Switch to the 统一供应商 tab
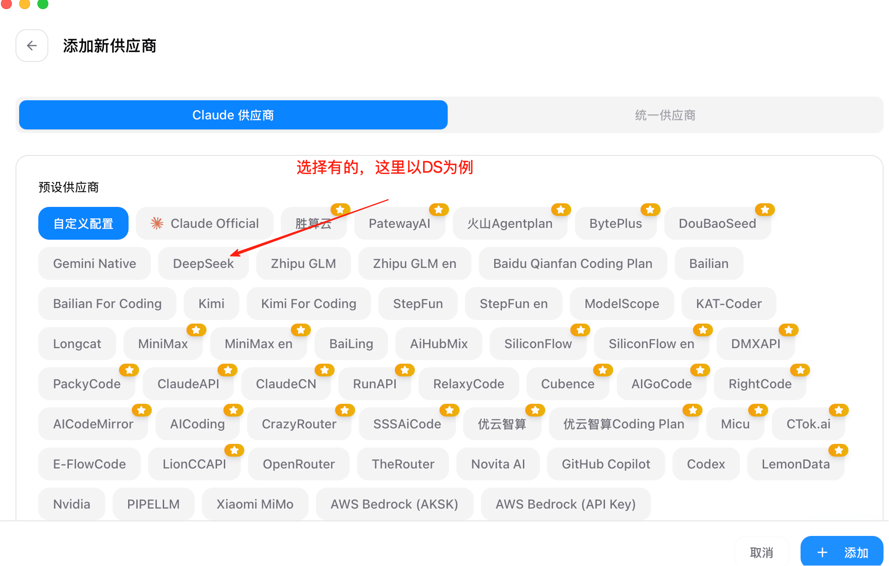This screenshot has width=889, height=566. [x=665, y=115]
